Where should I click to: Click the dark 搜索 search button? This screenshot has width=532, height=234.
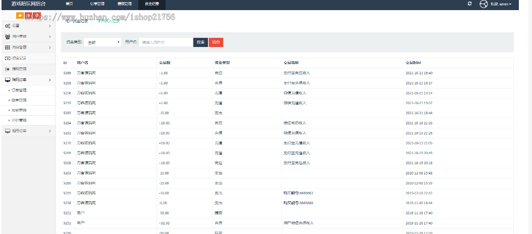200,42
